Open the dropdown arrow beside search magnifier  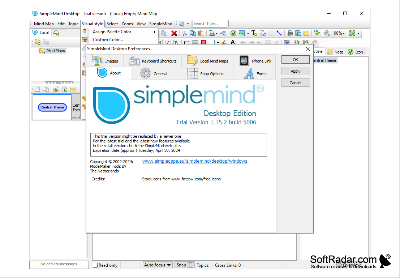click(x=188, y=24)
